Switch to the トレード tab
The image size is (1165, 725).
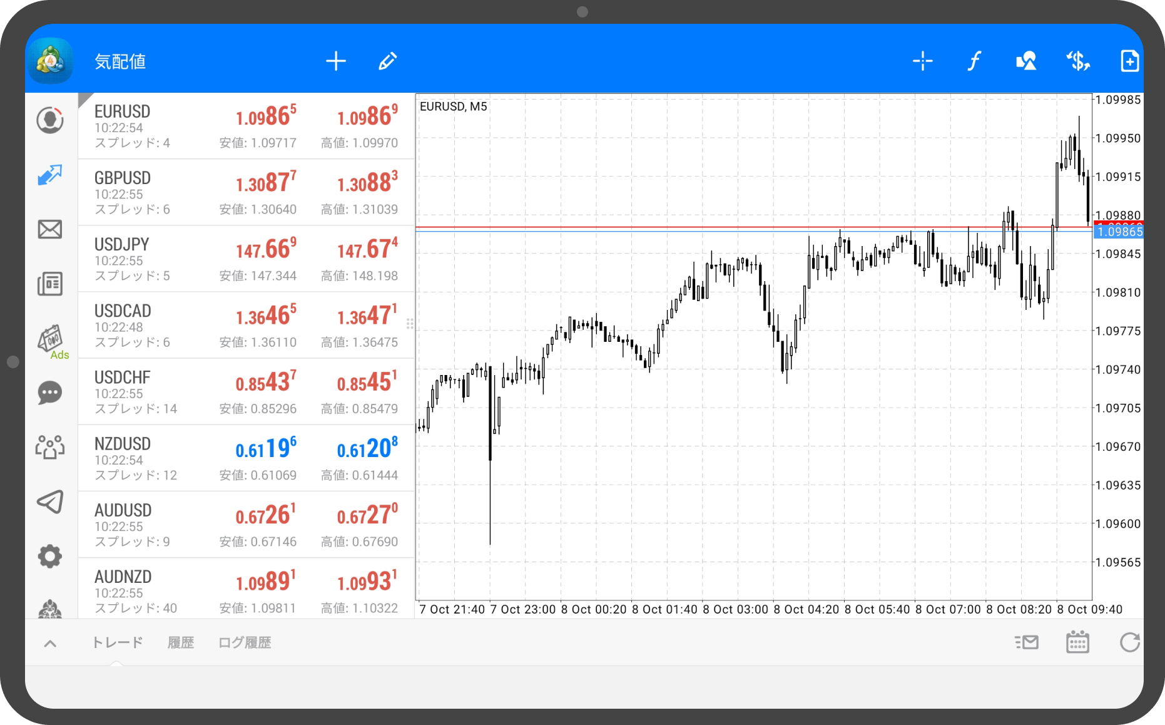pos(118,643)
